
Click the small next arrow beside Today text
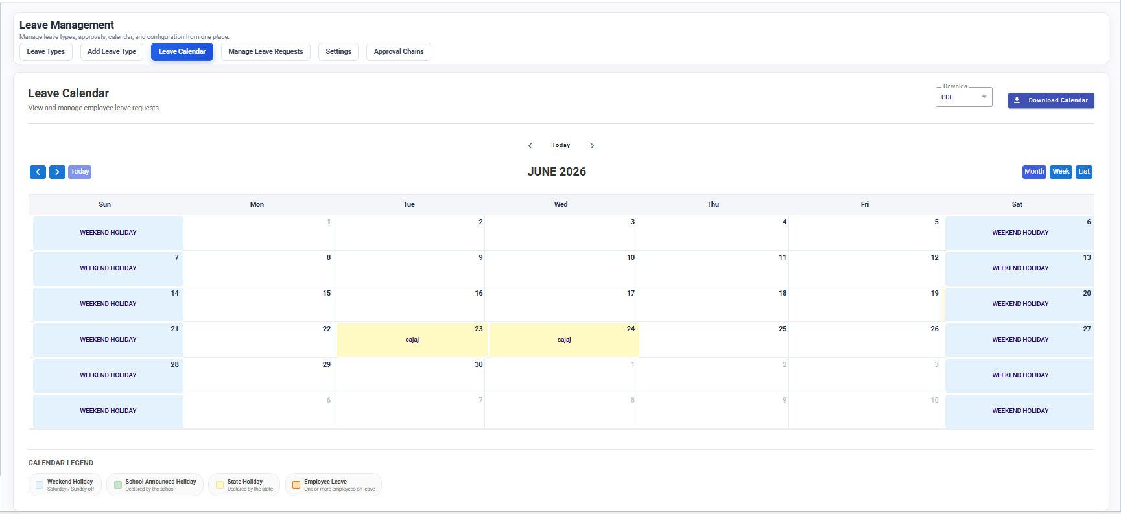point(592,146)
